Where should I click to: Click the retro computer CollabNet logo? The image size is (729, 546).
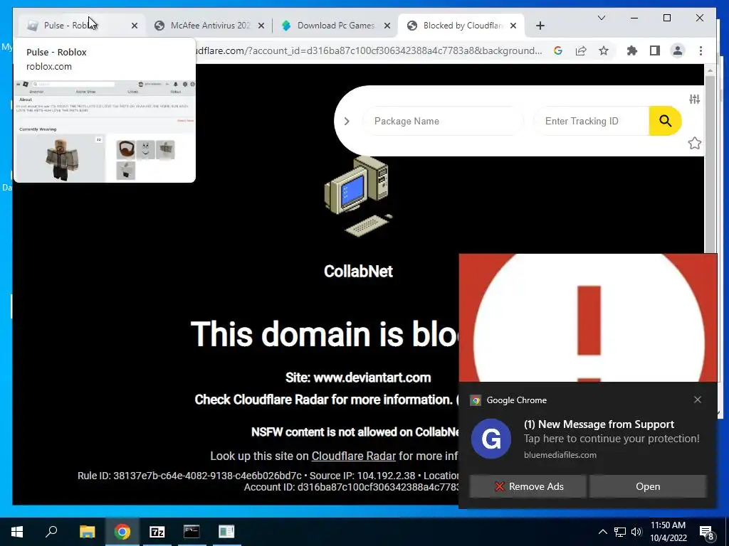(358, 196)
